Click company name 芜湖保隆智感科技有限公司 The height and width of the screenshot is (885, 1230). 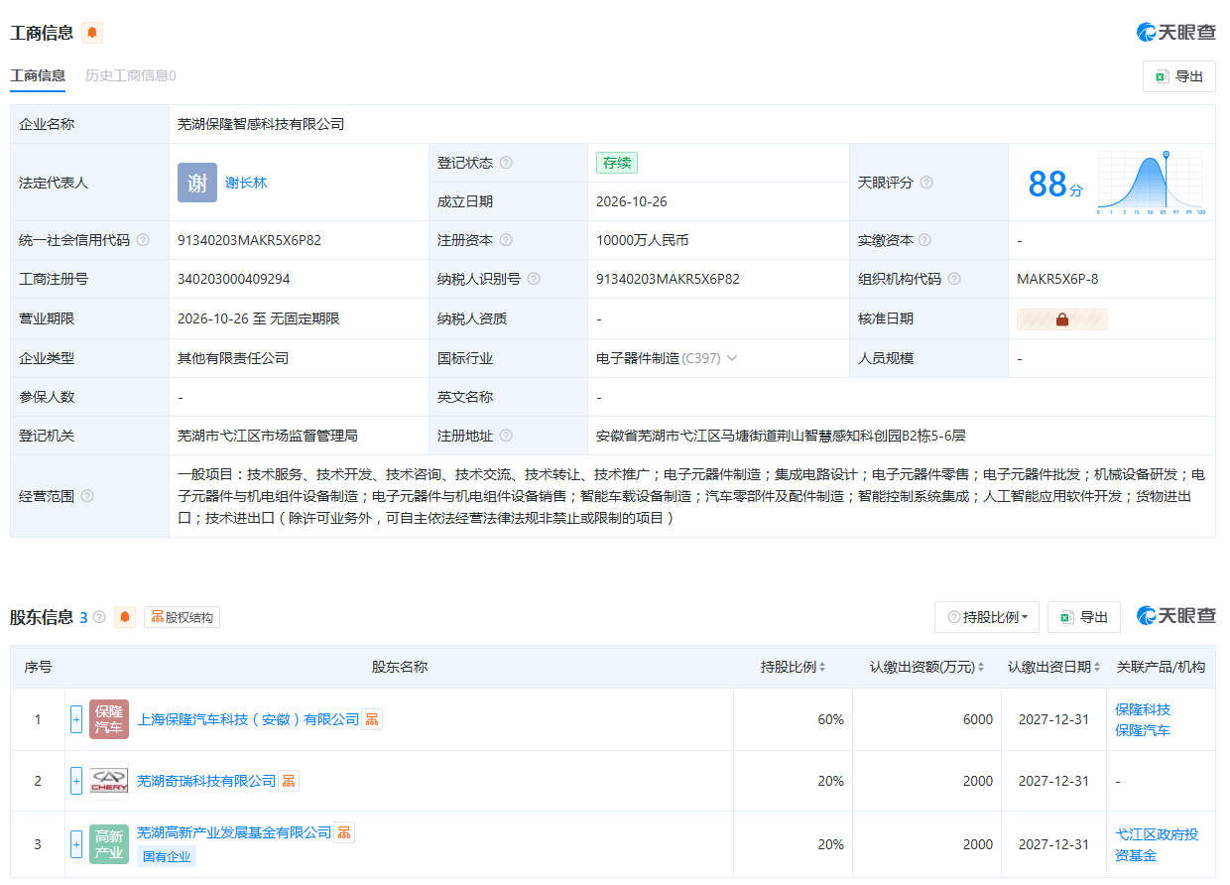(x=261, y=124)
